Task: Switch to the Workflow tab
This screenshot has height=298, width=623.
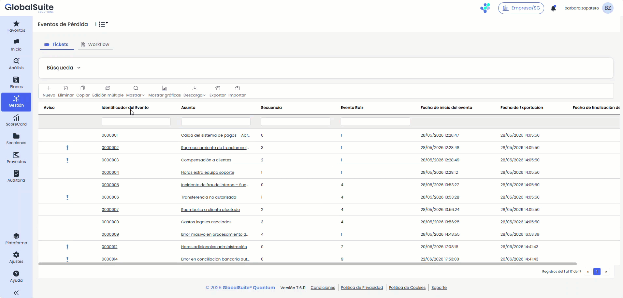Action: 95,45
